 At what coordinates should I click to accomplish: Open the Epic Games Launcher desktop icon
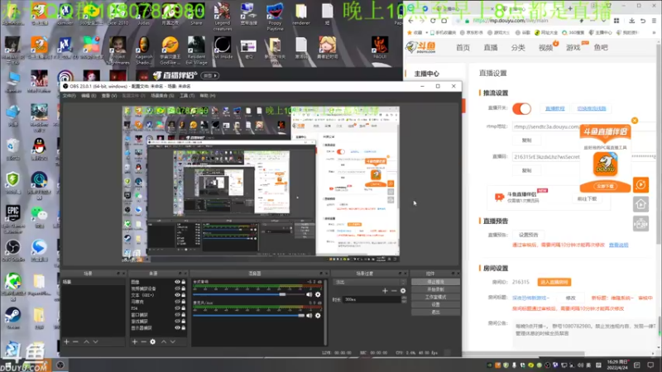(13, 219)
